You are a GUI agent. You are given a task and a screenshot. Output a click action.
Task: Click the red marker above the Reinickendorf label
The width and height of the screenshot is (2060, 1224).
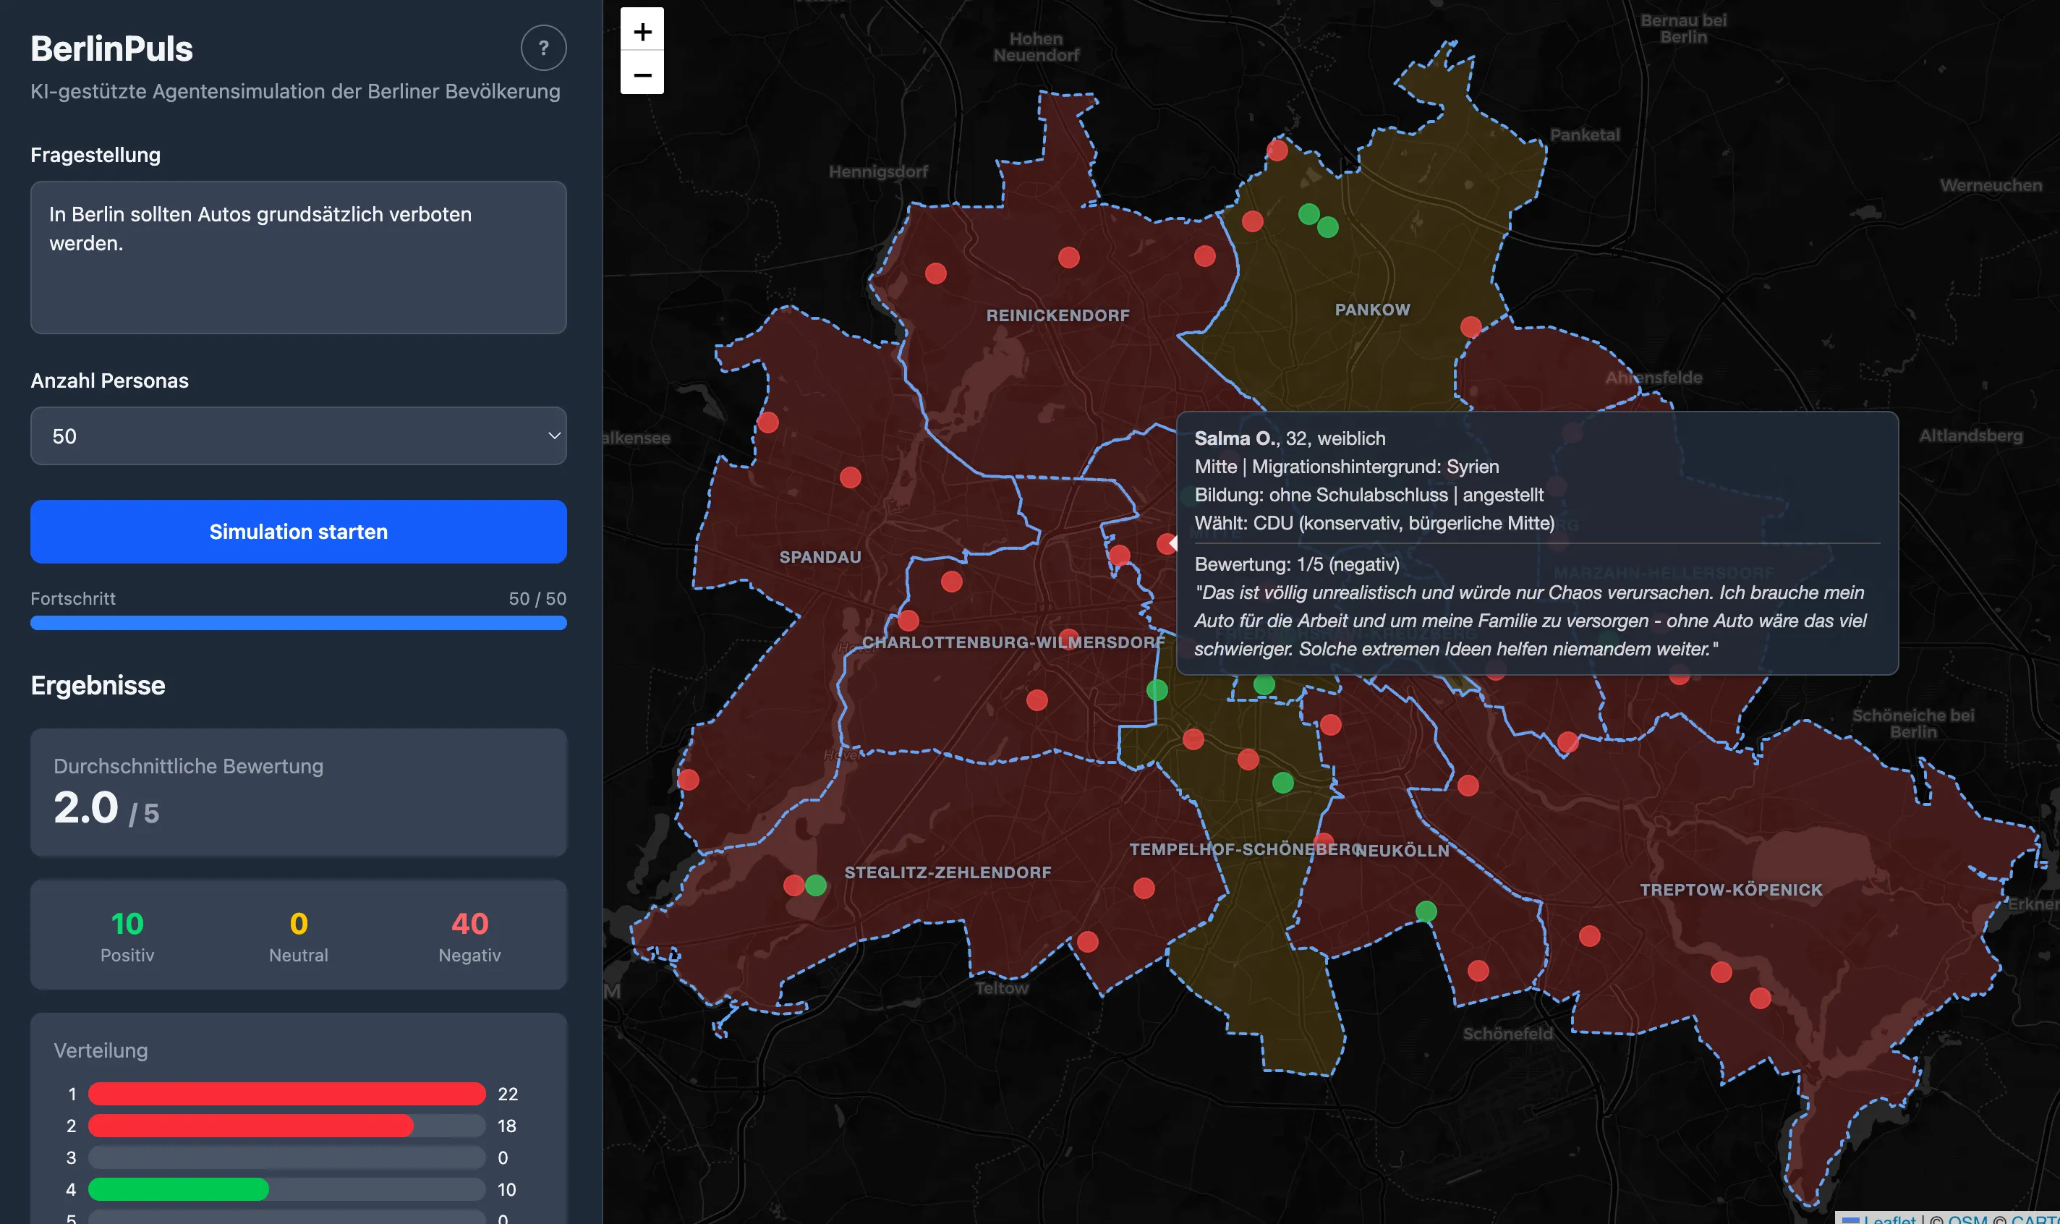(x=1069, y=258)
